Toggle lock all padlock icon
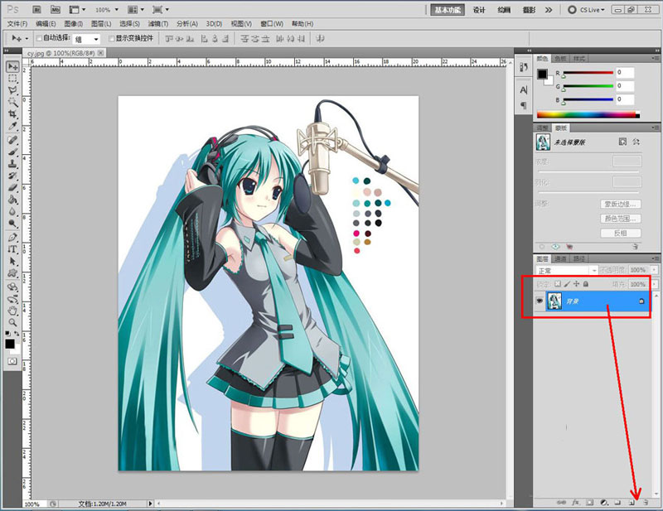Screen dimensions: 663x511 [586, 284]
